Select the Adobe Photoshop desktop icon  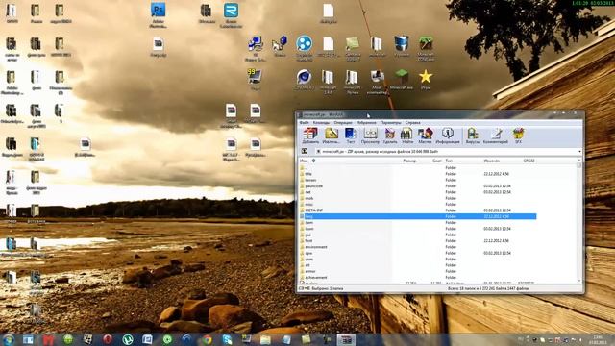coord(158,15)
